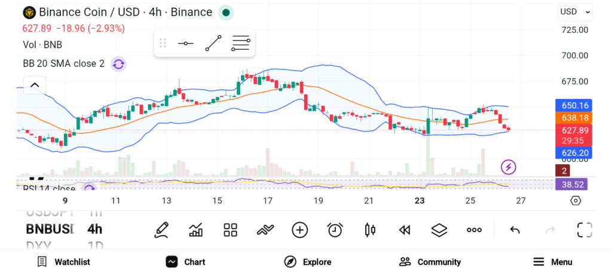612x275 pixels.
Task: Collapse the indicator legend chevron
Action: point(35,85)
